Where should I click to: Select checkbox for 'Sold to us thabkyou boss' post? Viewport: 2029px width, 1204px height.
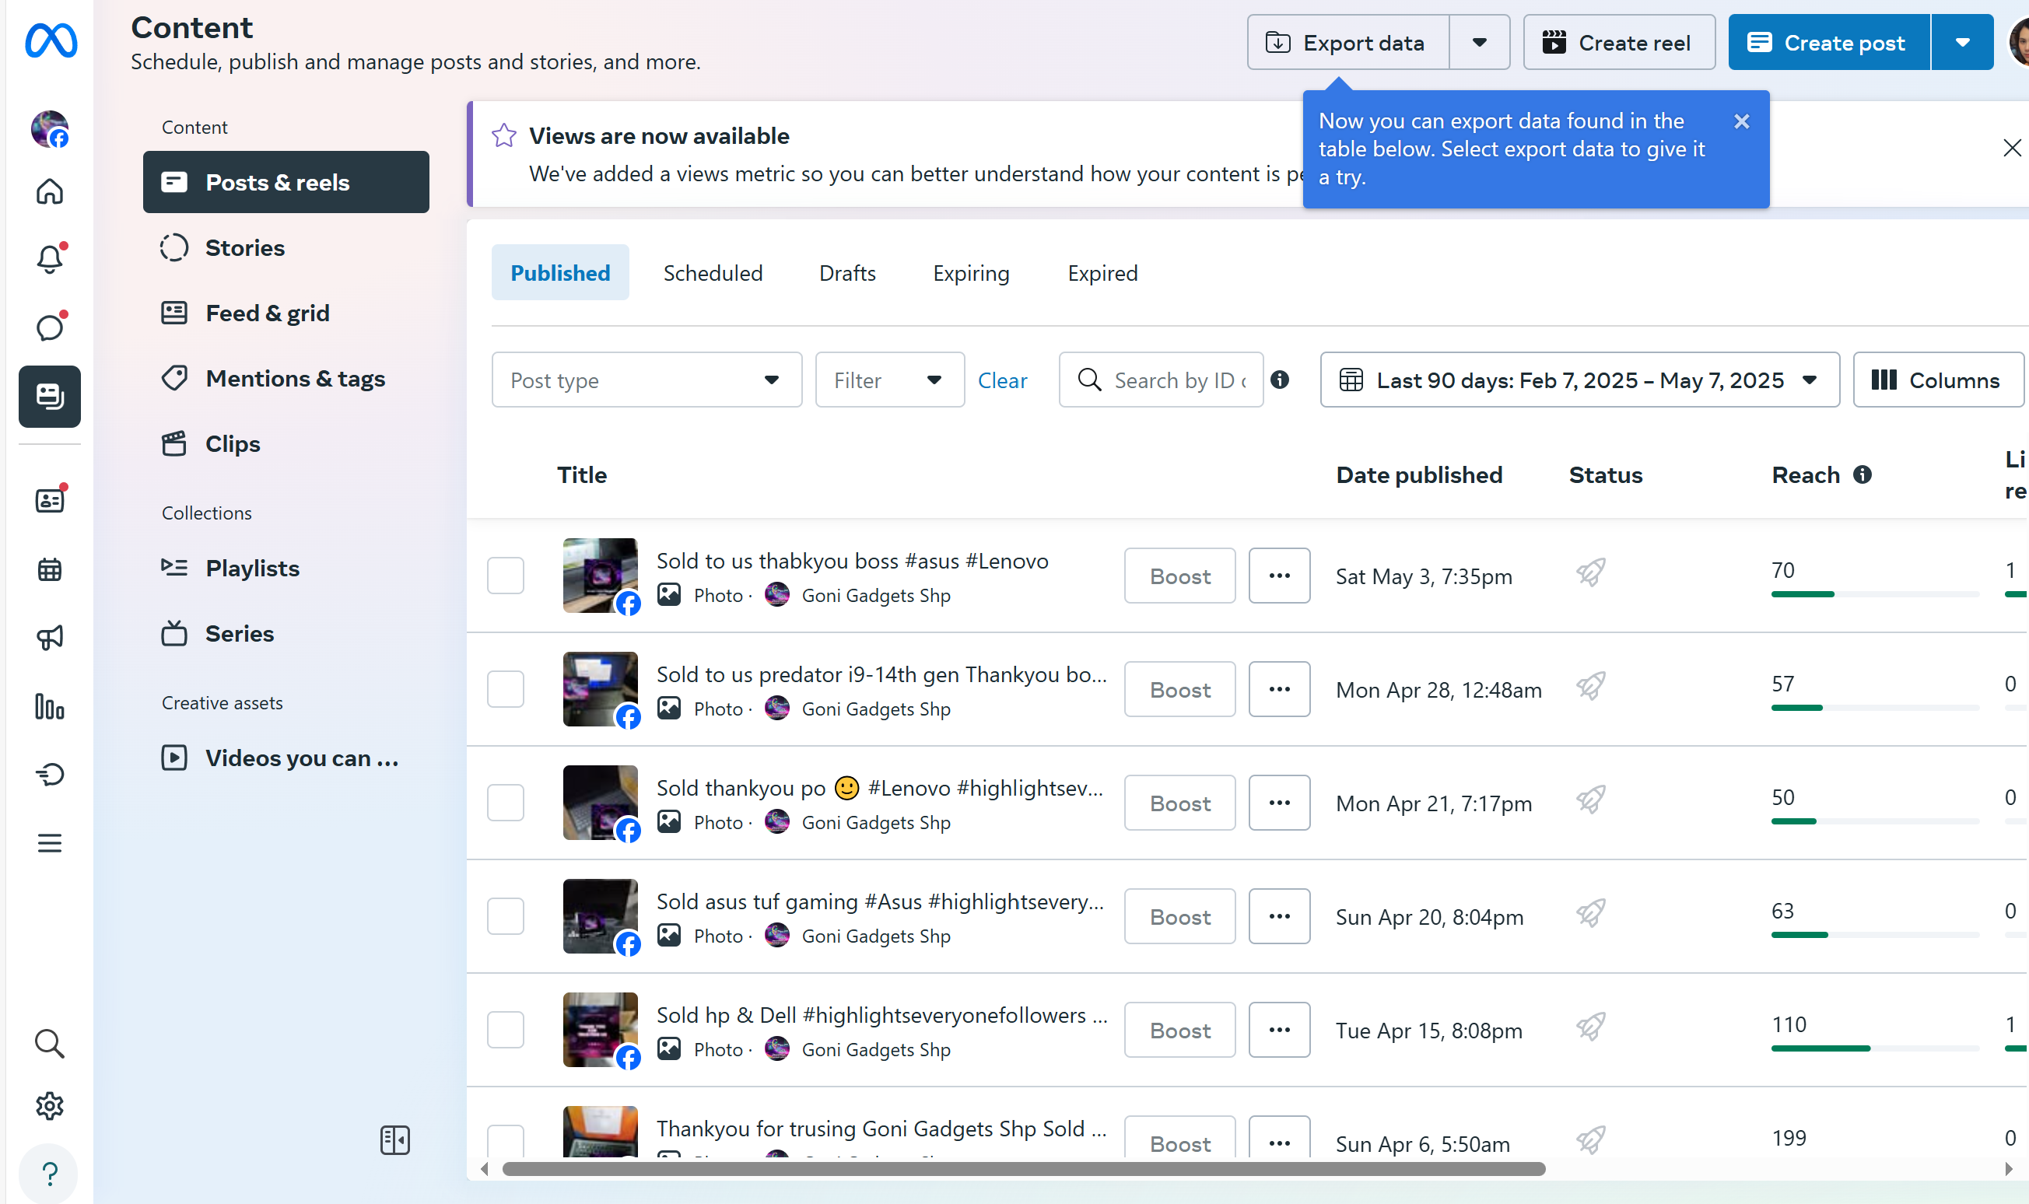506,576
